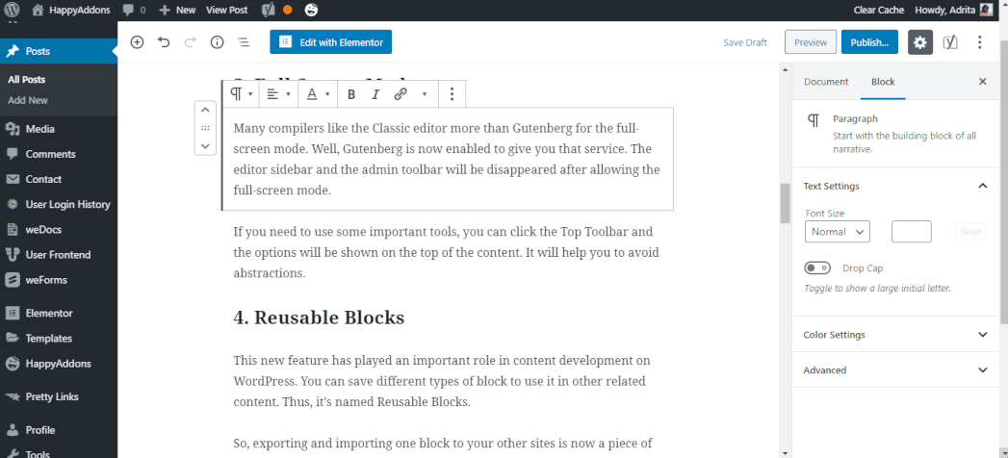Click the WordPress logo in admin bar
Image resolution: width=1008 pixels, height=458 pixels.
pos(13,10)
